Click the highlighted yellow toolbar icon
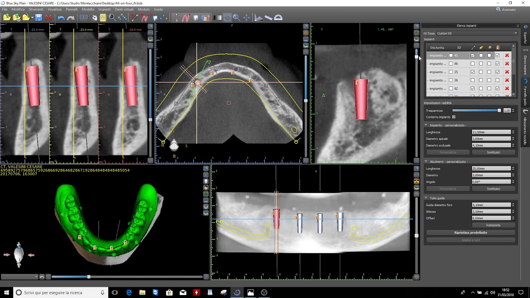 click(x=103, y=18)
